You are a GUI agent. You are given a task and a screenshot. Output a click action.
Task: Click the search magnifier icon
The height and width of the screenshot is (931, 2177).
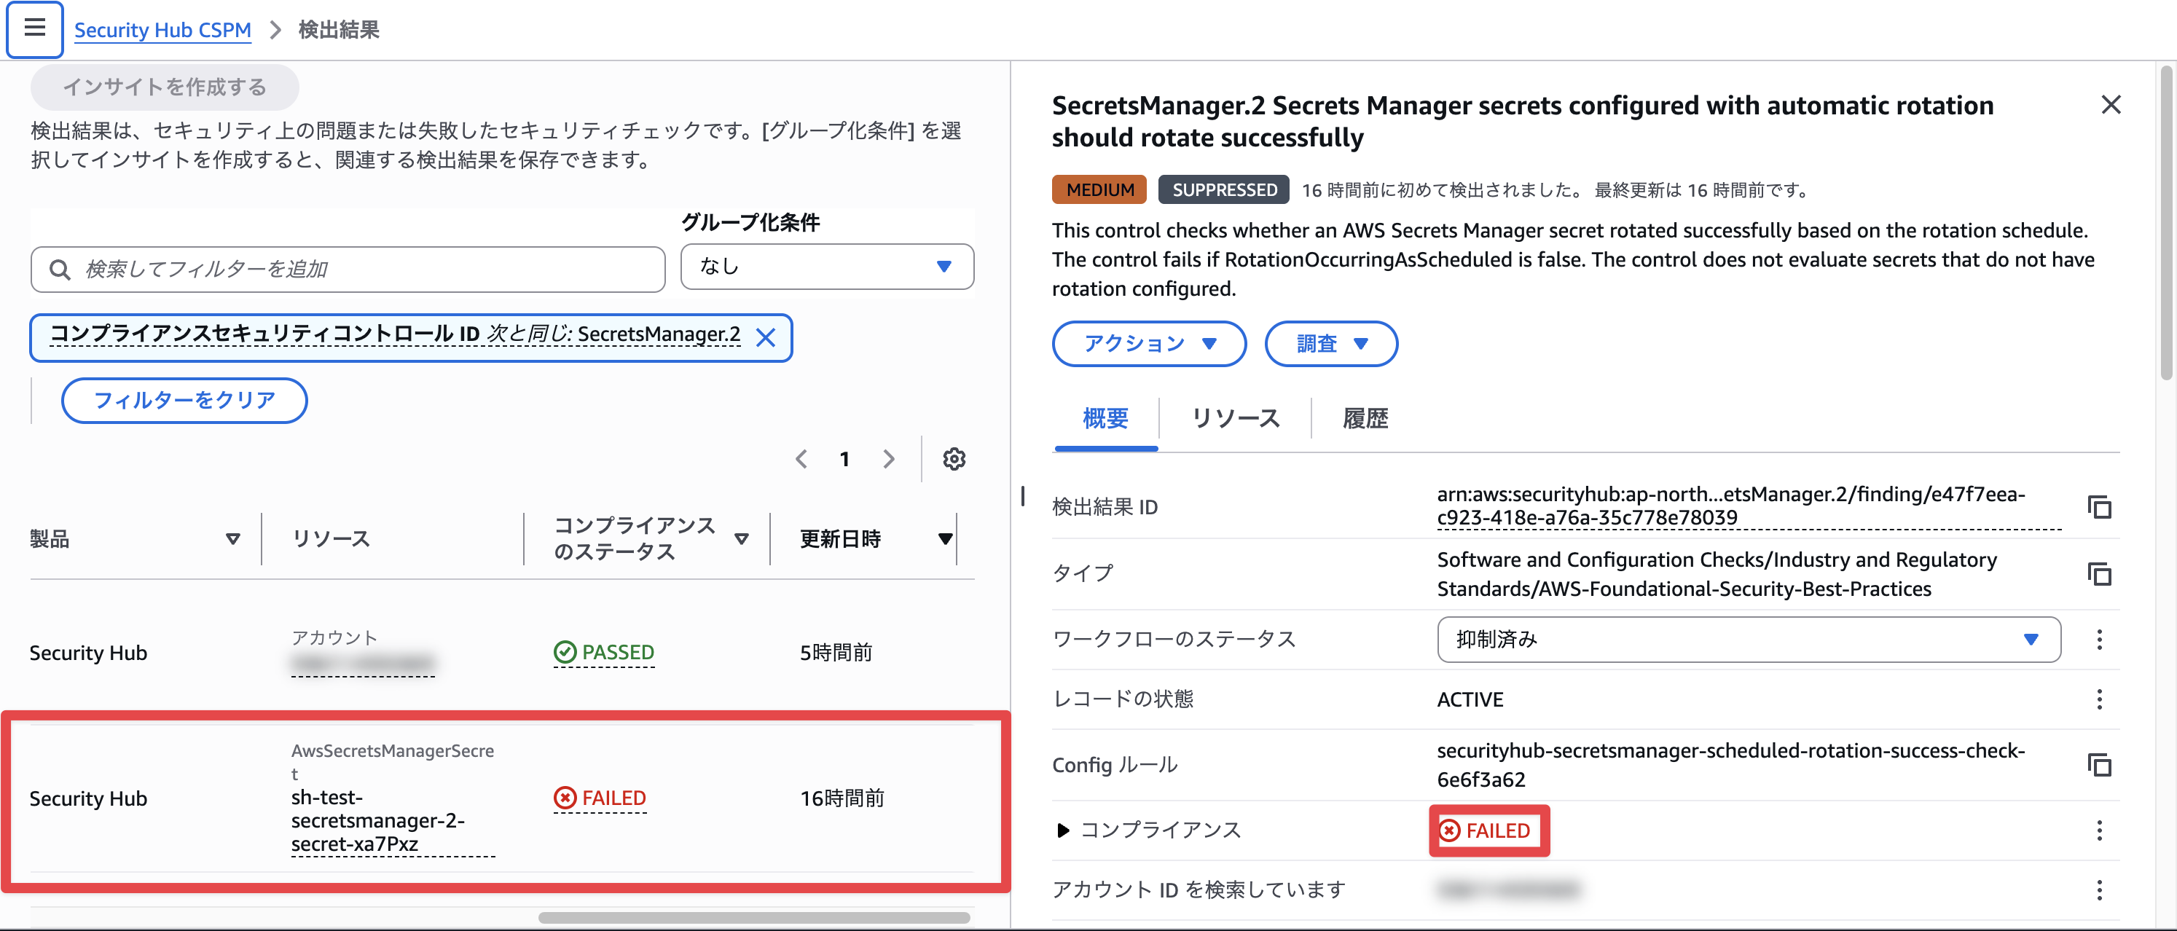point(59,270)
